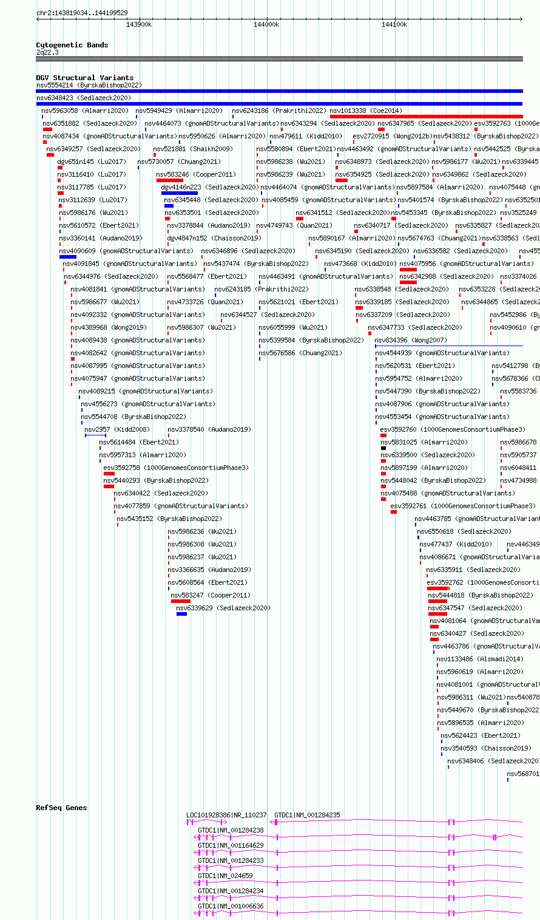Select nsv6243186 (Prakrithi2022) label

click(279, 111)
